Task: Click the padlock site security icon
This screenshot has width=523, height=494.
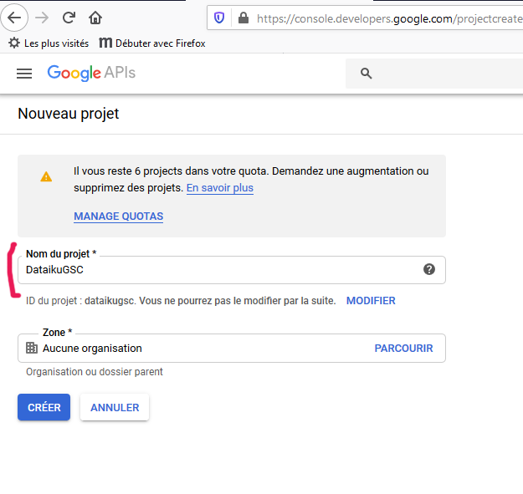Action: [244, 18]
